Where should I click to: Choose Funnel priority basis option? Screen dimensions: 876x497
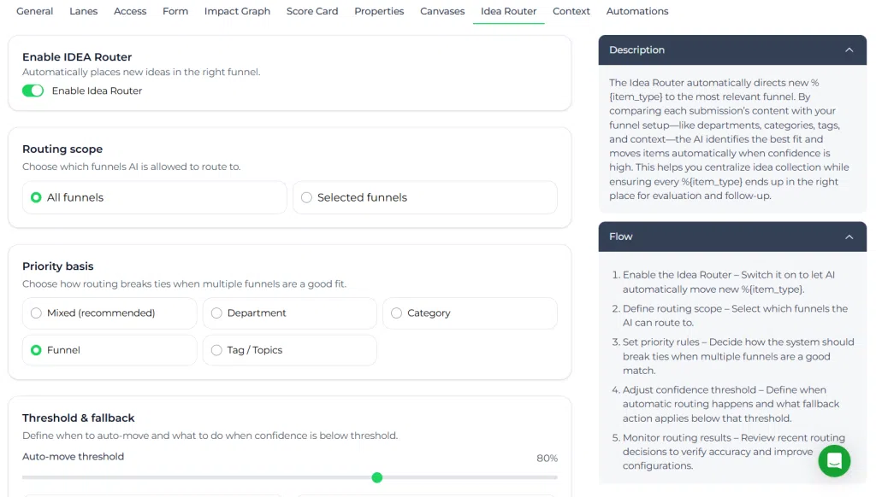pos(109,350)
